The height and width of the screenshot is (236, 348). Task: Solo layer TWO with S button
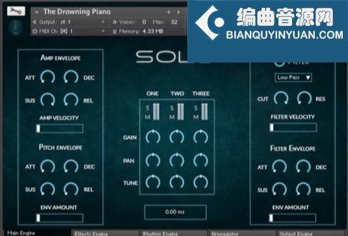(x=172, y=108)
